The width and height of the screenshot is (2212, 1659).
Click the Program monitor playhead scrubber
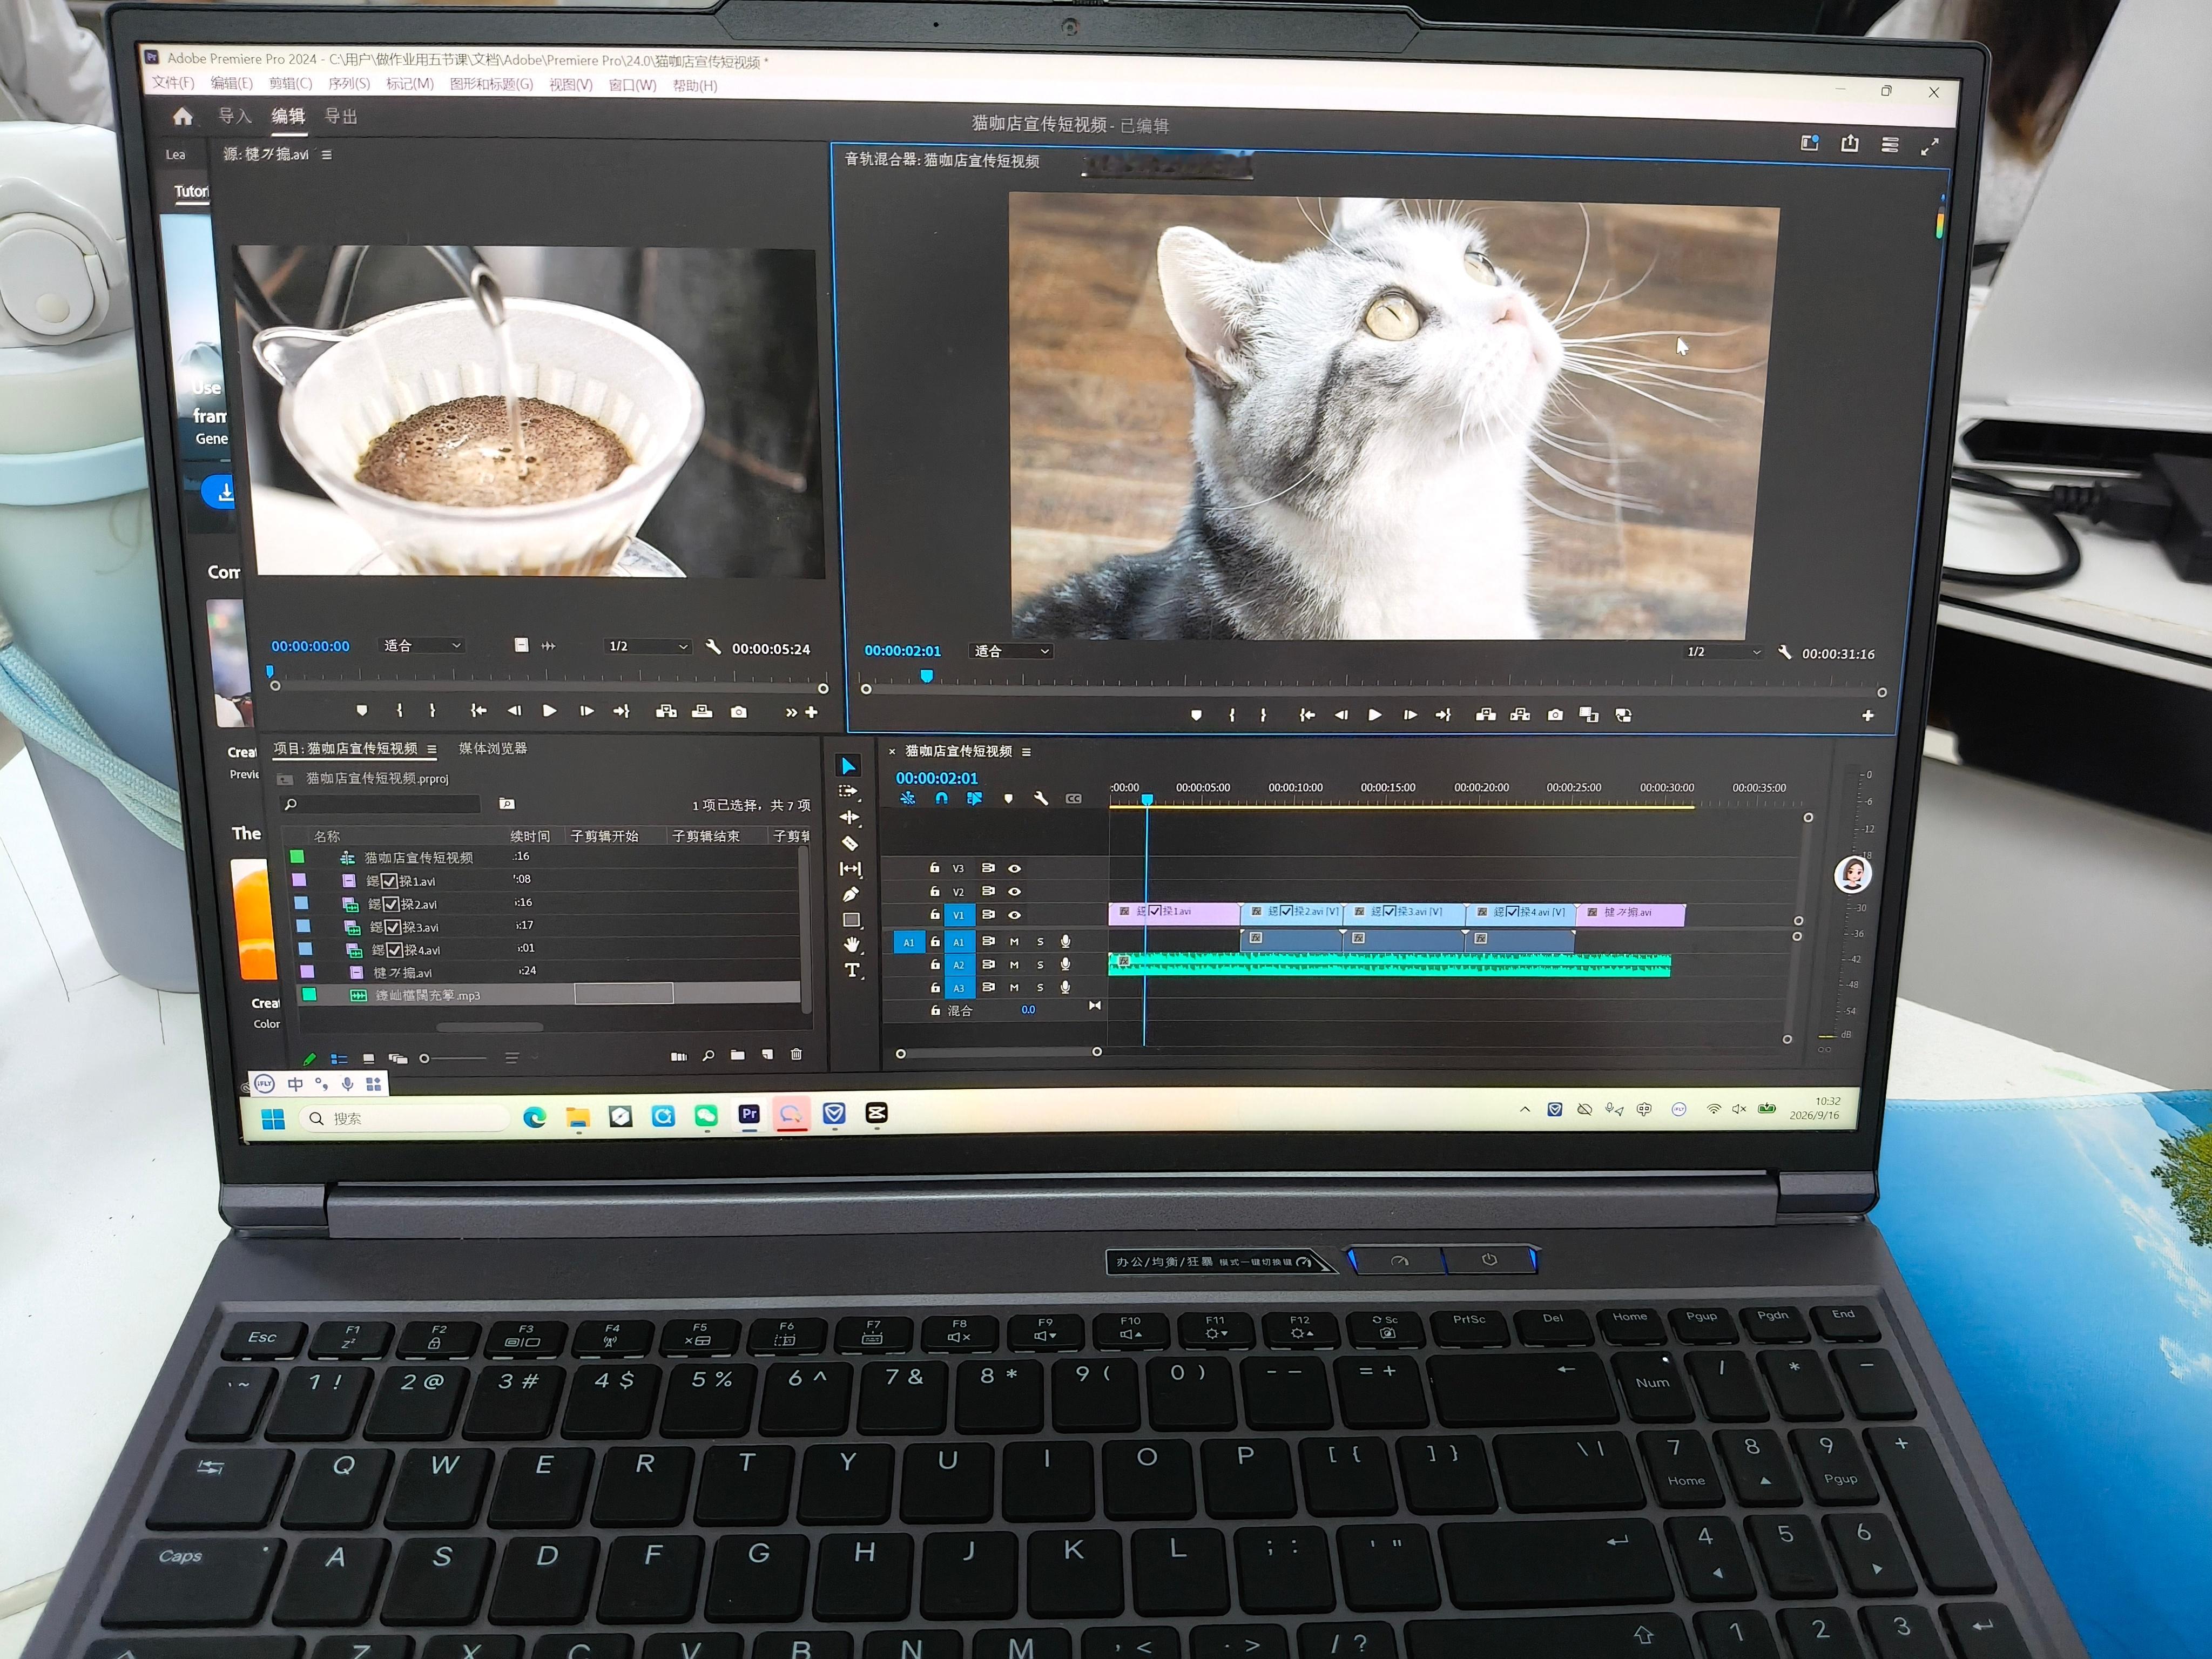pos(927,677)
